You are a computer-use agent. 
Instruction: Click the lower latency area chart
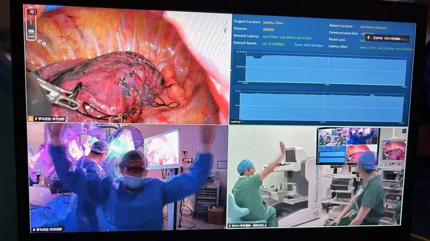321,107
